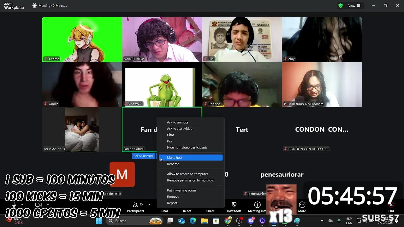The width and height of the screenshot is (404, 227).
Task: Click the TSLA stock widget in taskbar
Action: click(x=14, y=221)
